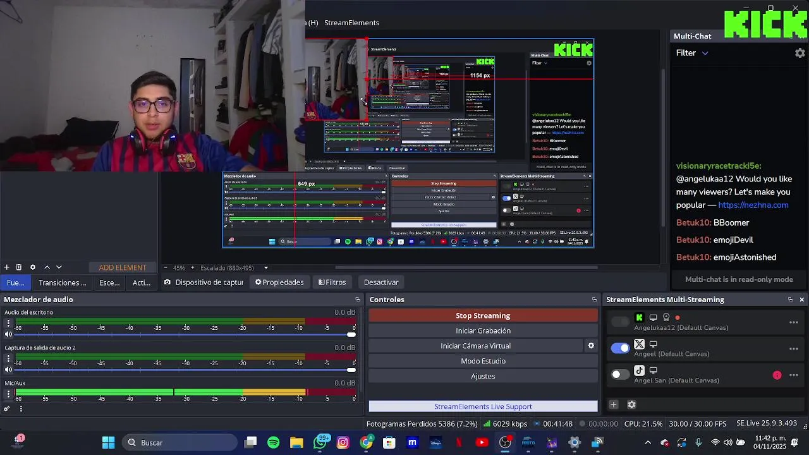Viewport: 809px width, 455px height.
Task: Move source down with down arrow
Action: [59, 267]
